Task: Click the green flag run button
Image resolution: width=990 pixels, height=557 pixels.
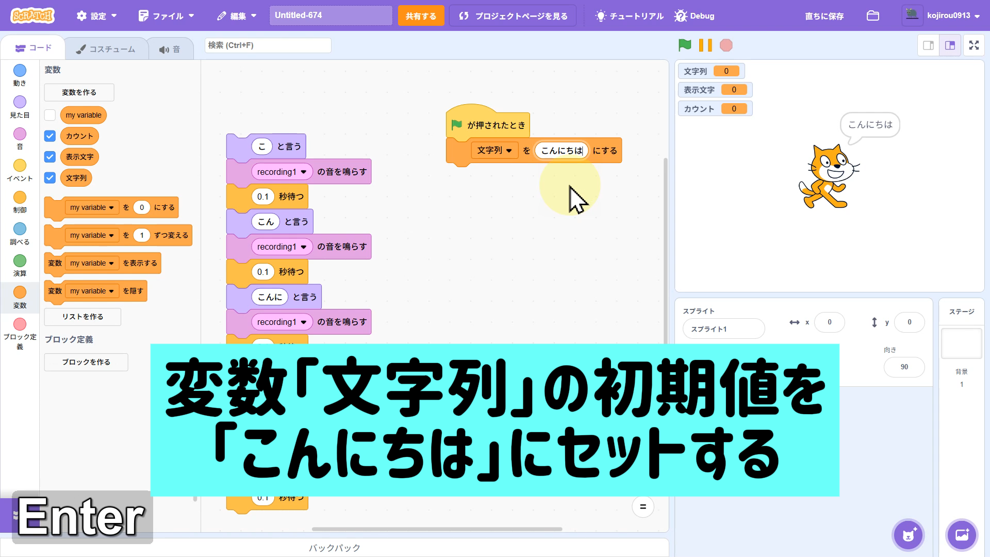Action: pos(685,45)
